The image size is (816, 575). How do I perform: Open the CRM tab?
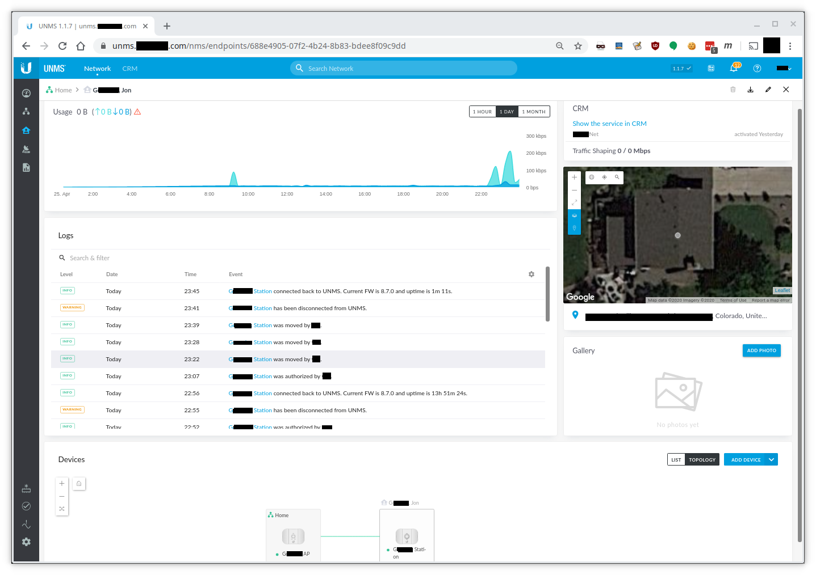pos(130,69)
